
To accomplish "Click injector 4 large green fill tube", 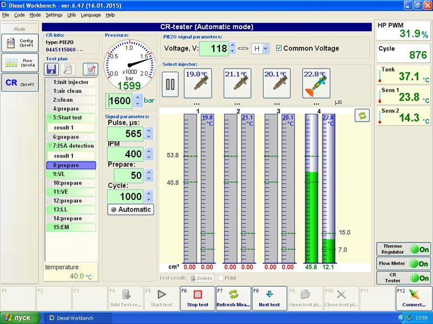I will point(312,188).
